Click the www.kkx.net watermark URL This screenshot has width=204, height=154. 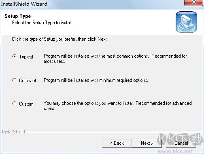pos(177,152)
